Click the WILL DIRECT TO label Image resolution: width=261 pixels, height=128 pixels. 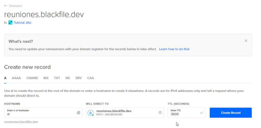tap(97, 104)
